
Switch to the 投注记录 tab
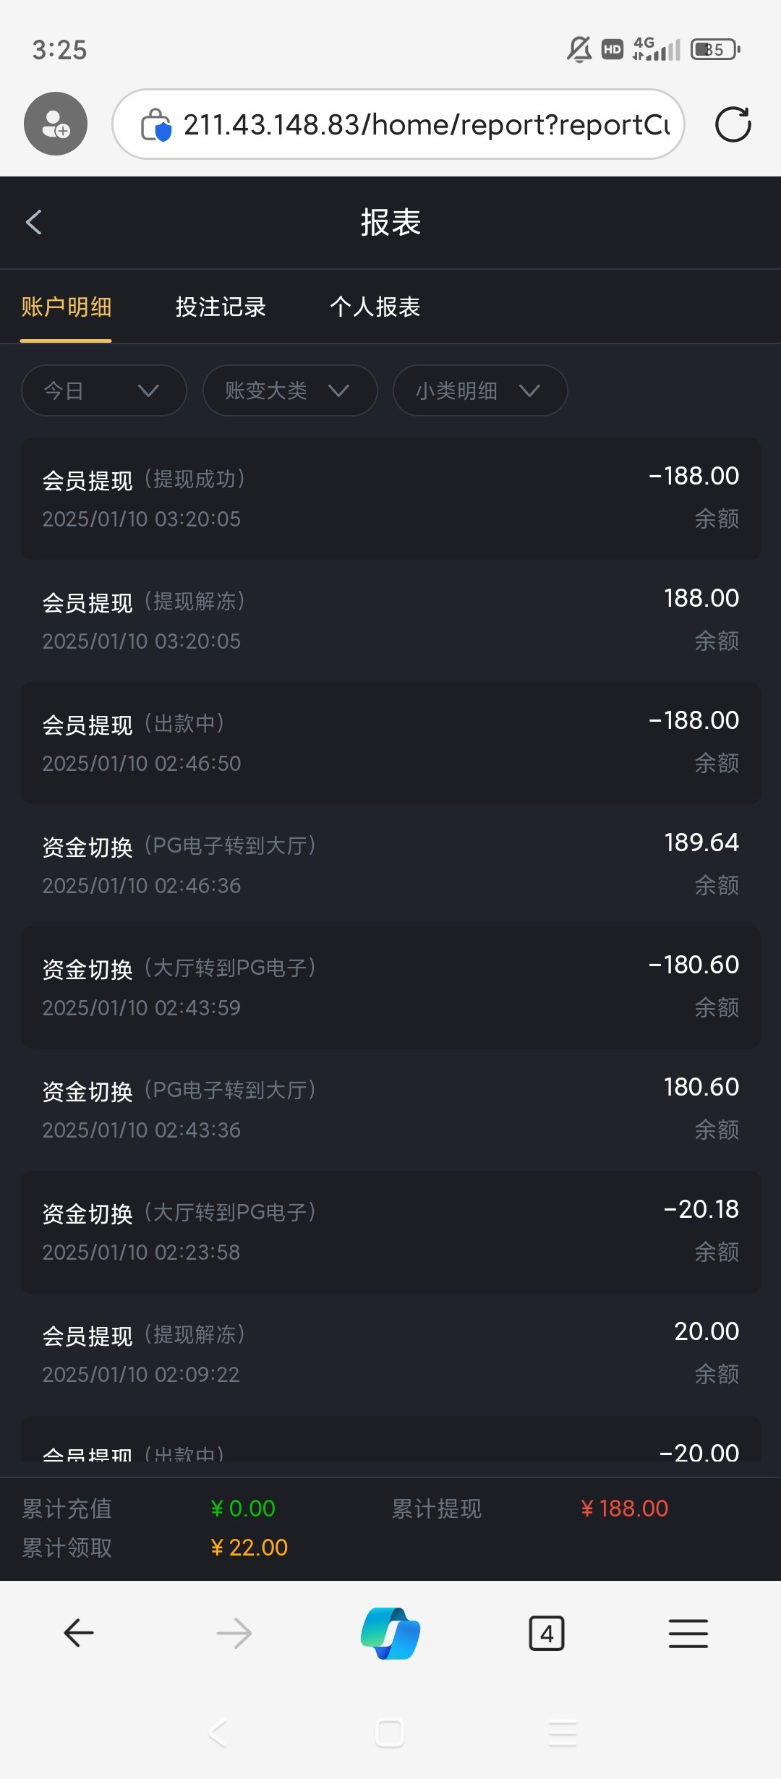[x=221, y=307]
